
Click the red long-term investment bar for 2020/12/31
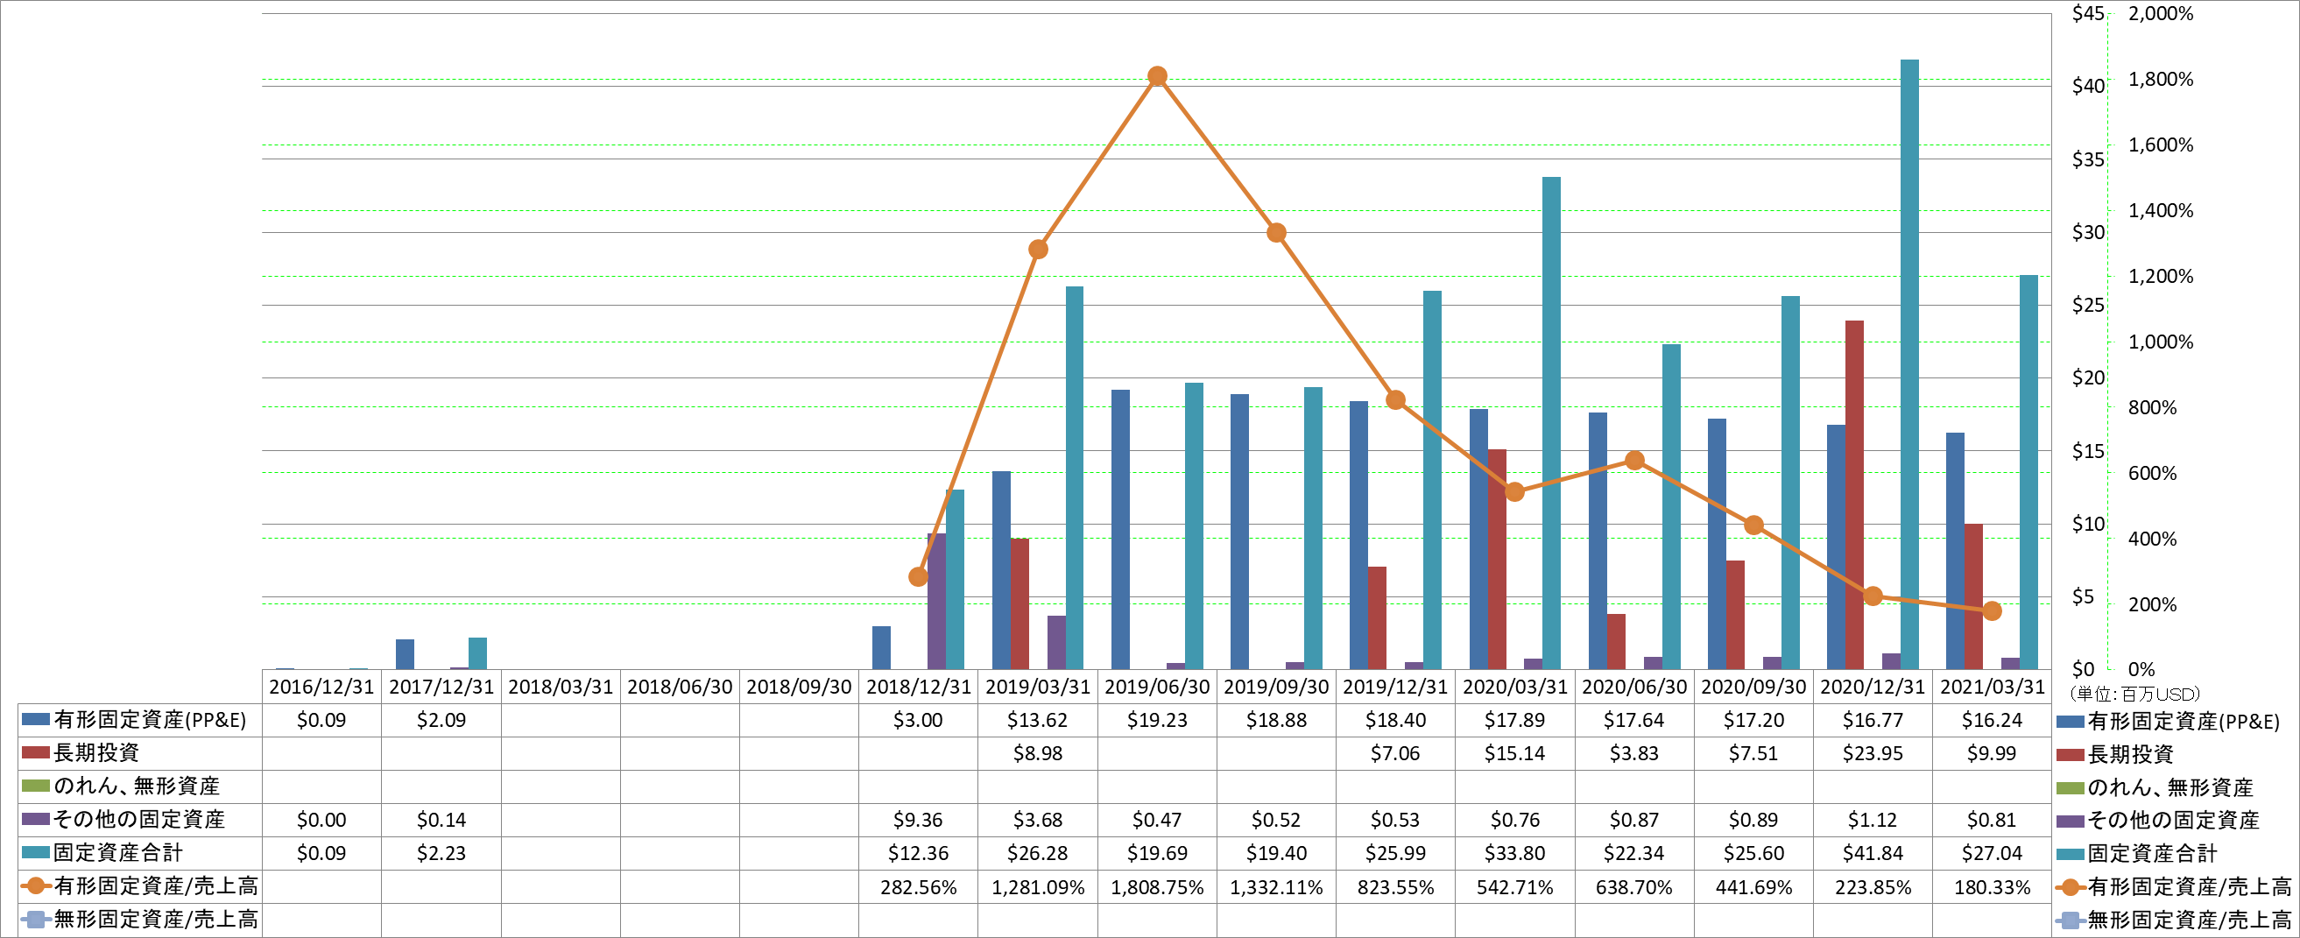(1854, 495)
